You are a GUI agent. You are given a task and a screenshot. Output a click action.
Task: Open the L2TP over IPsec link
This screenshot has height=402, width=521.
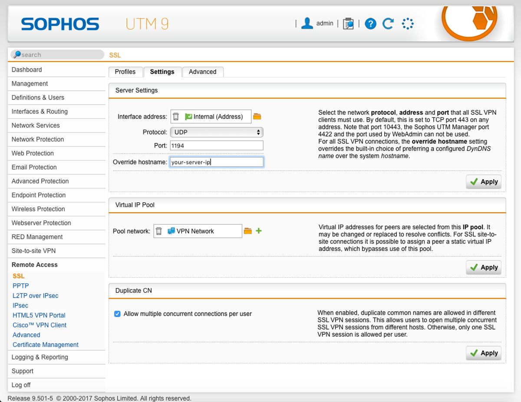[35, 296]
